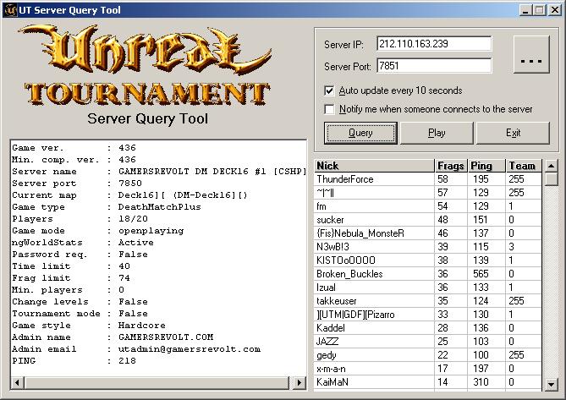Image resolution: width=566 pixels, height=400 pixels.
Task: Click the Query button
Action: [x=360, y=133]
